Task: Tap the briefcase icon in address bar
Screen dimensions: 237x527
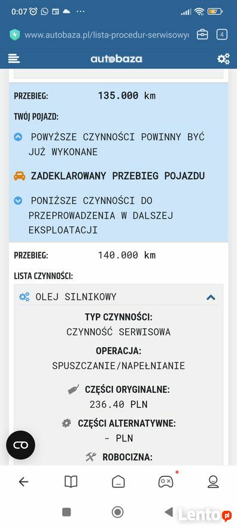Action: point(202,34)
